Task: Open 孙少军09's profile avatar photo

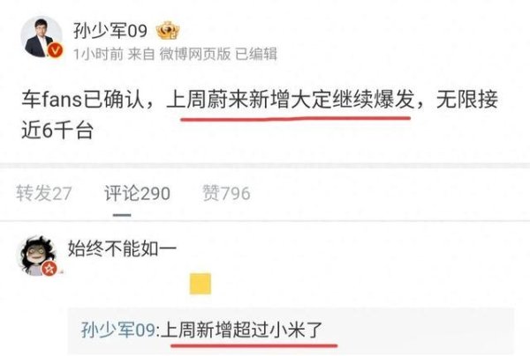Action: pyautogui.click(x=42, y=36)
